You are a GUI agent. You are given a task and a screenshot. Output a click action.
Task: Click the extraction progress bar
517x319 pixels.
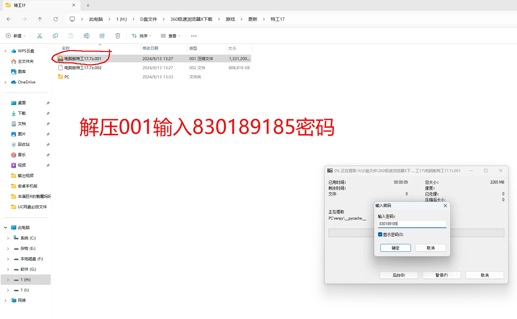(x=416, y=233)
